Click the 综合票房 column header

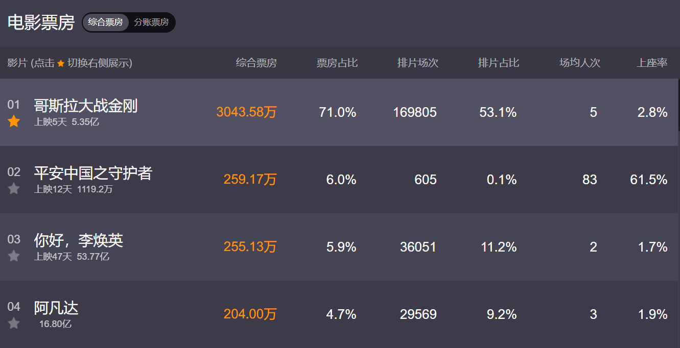click(x=256, y=63)
